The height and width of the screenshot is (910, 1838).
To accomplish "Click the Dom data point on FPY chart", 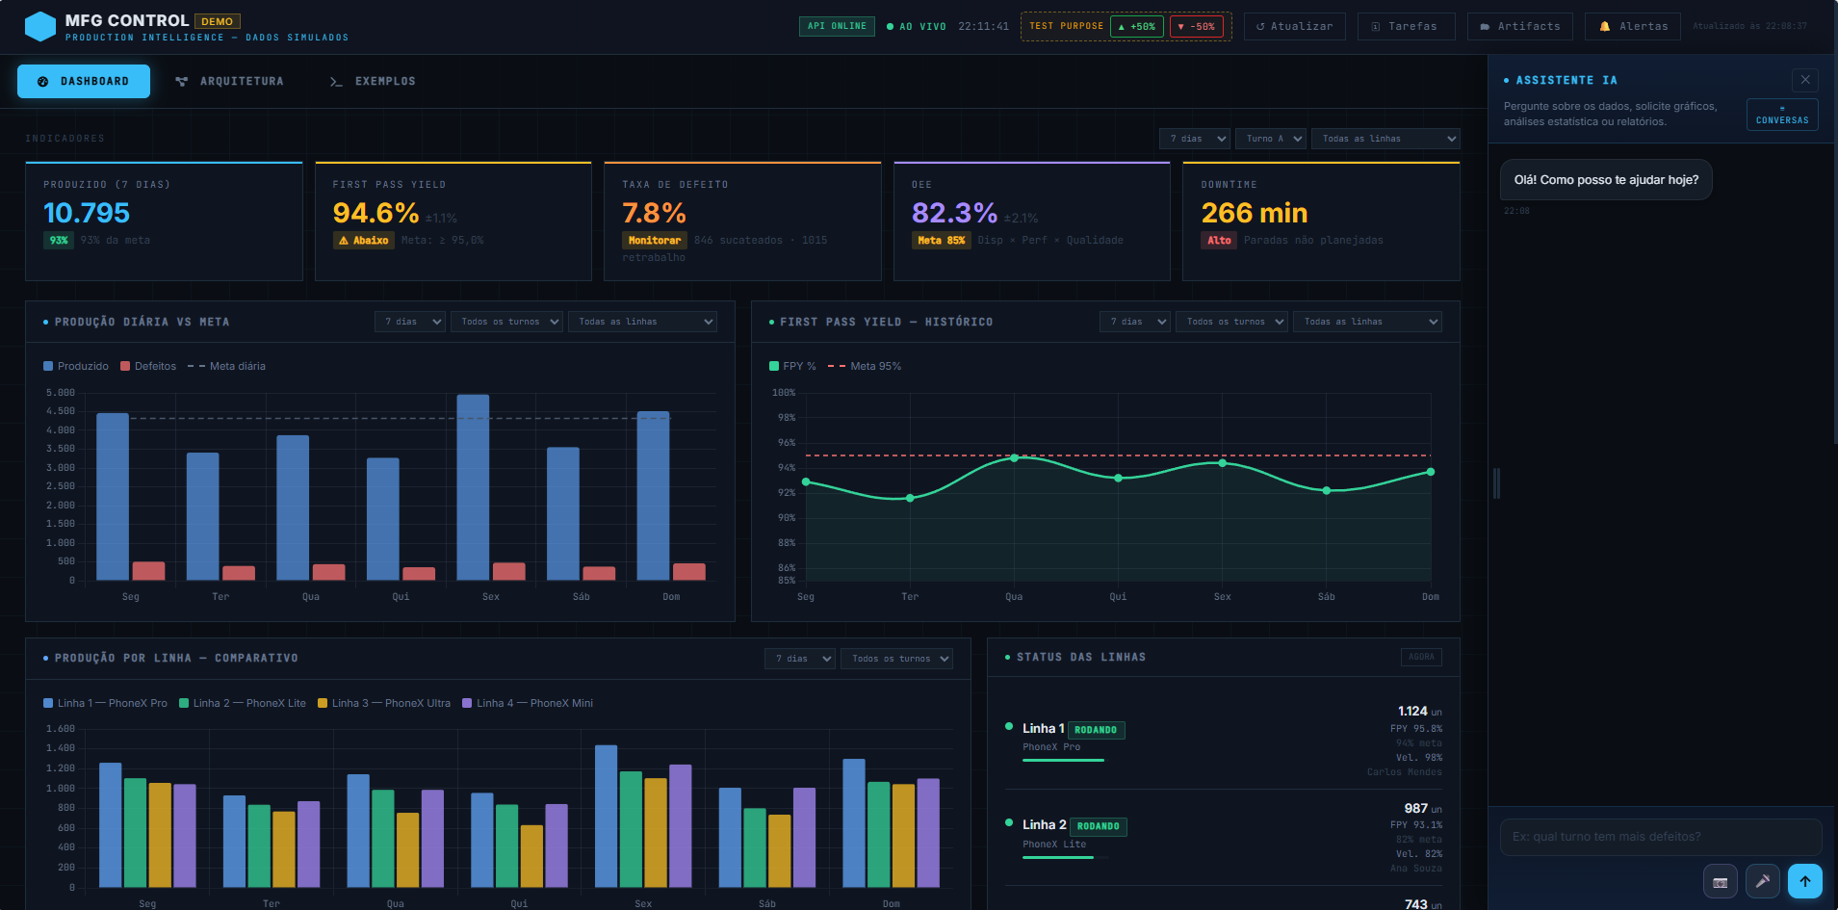I will coord(1431,472).
